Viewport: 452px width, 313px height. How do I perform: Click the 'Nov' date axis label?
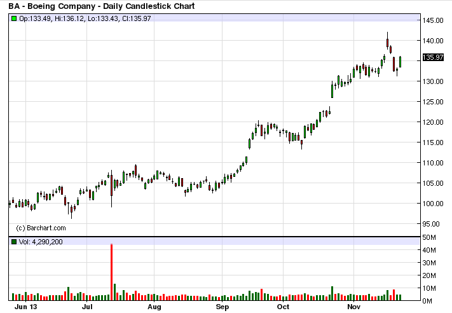(353, 307)
